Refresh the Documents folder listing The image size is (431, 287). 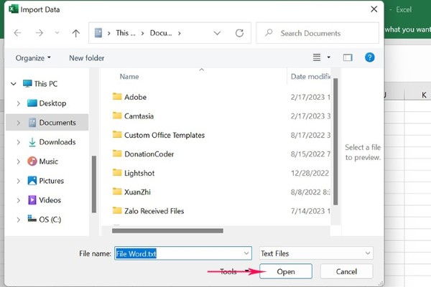point(239,33)
